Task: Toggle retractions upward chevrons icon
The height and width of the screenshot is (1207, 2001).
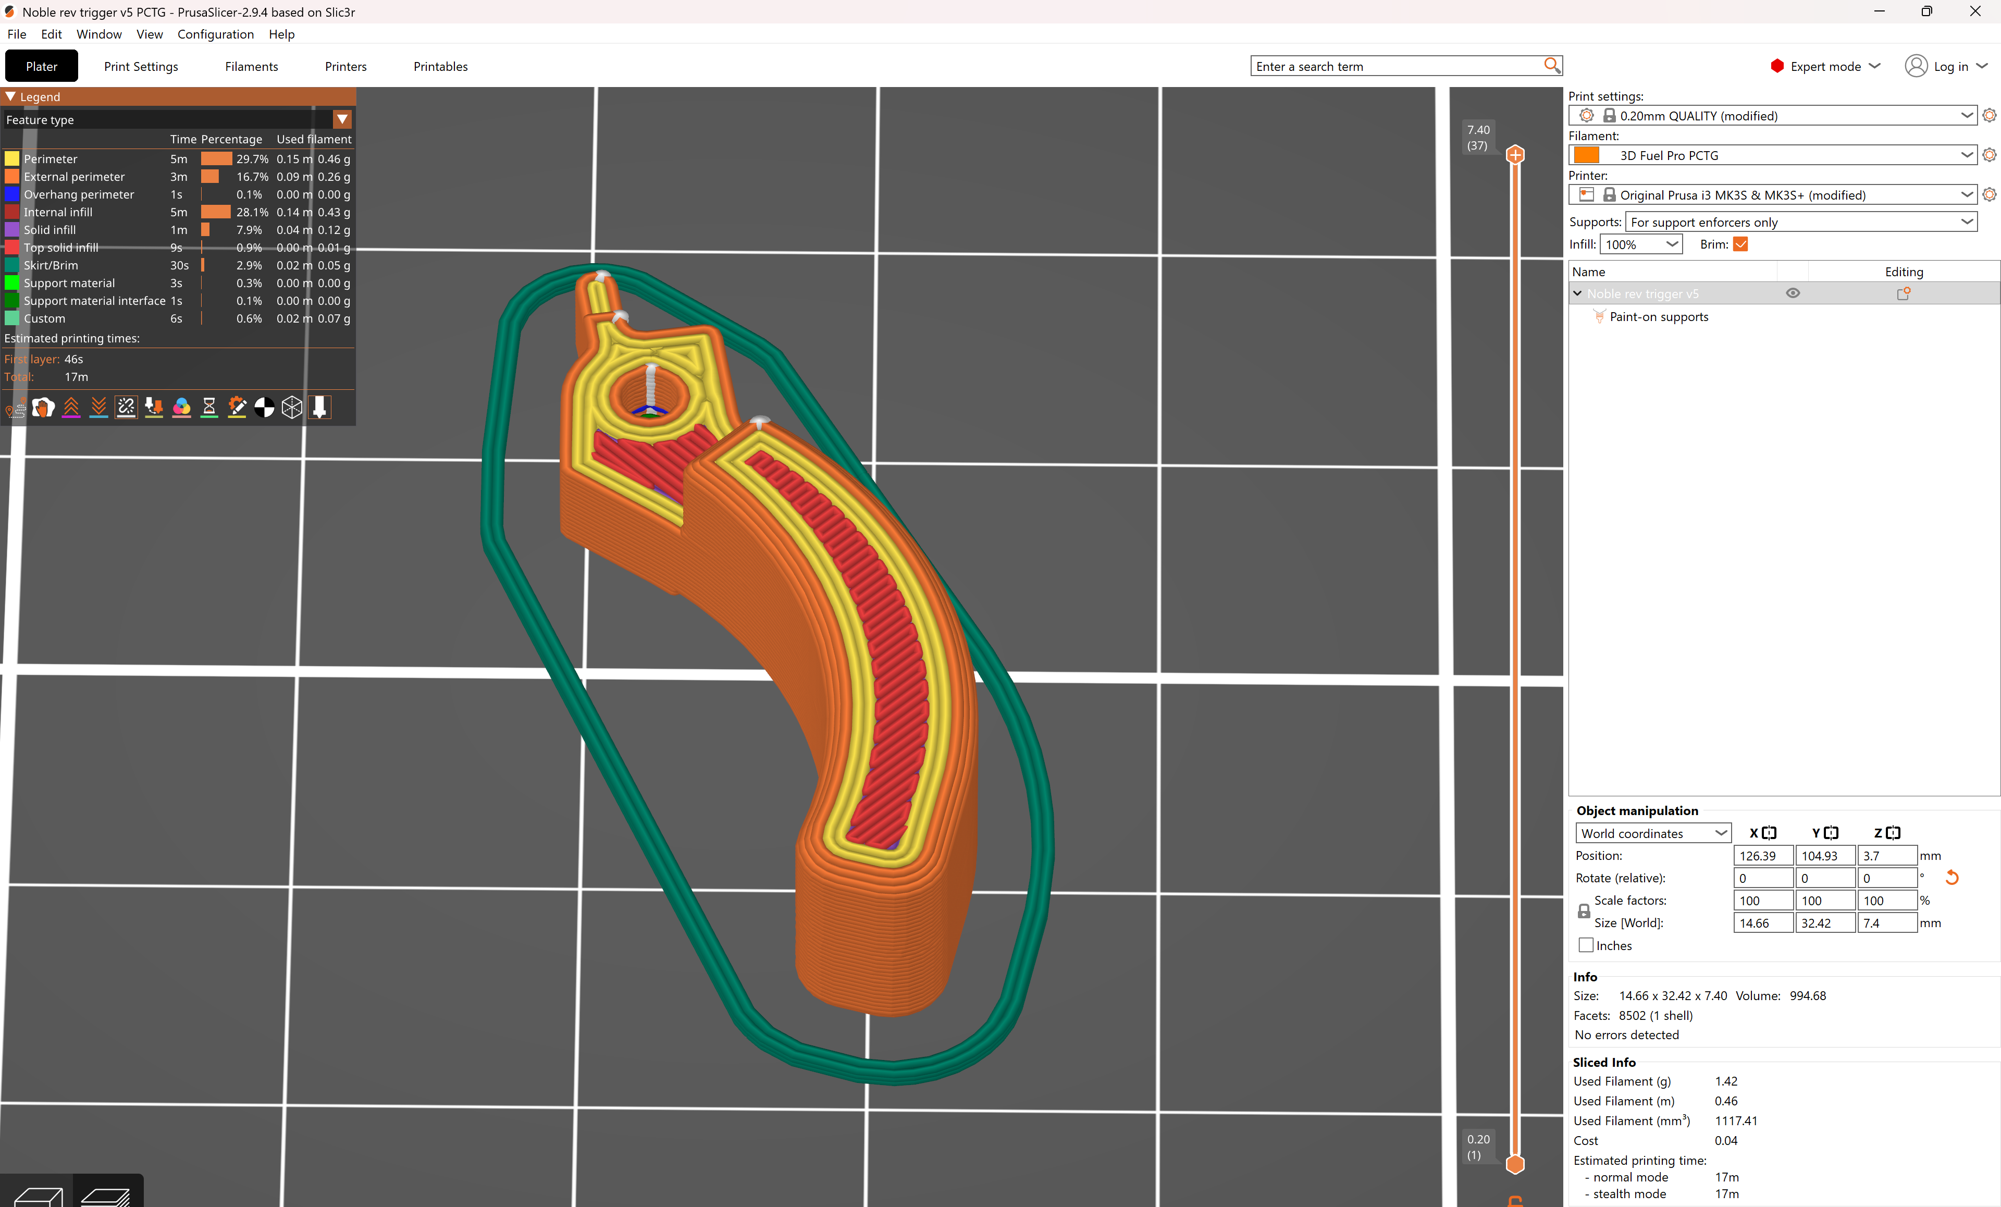Action: click(71, 408)
